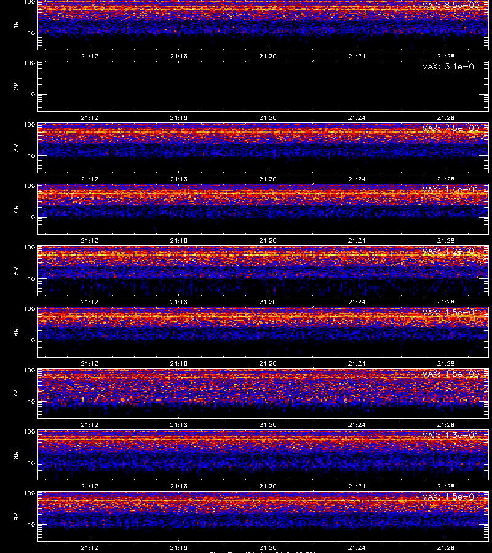Select the MAX: 1.5e+01 readout in 6R

[450, 313]
